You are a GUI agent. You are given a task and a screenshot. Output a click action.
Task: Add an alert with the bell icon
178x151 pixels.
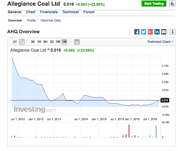click(172, 4)
